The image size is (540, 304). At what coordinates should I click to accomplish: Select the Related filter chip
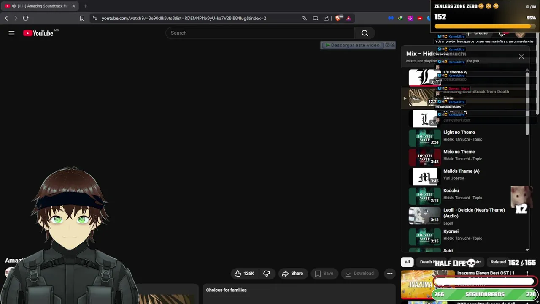point(498,262)
